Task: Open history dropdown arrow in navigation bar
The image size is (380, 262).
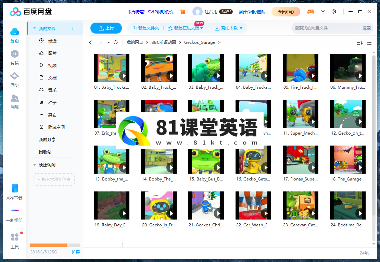Action: 109,42
